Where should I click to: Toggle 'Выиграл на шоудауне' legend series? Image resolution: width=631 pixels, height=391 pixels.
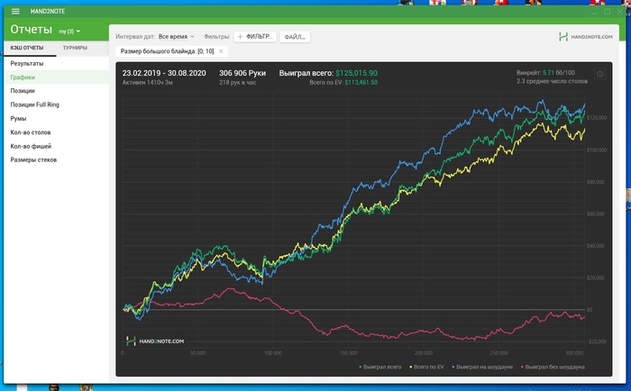pyautogui.click(x=482, y=367)
